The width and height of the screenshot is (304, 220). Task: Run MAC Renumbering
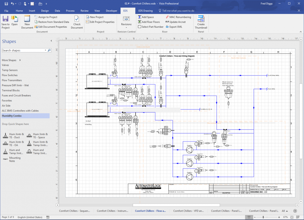tap(178, 17)
